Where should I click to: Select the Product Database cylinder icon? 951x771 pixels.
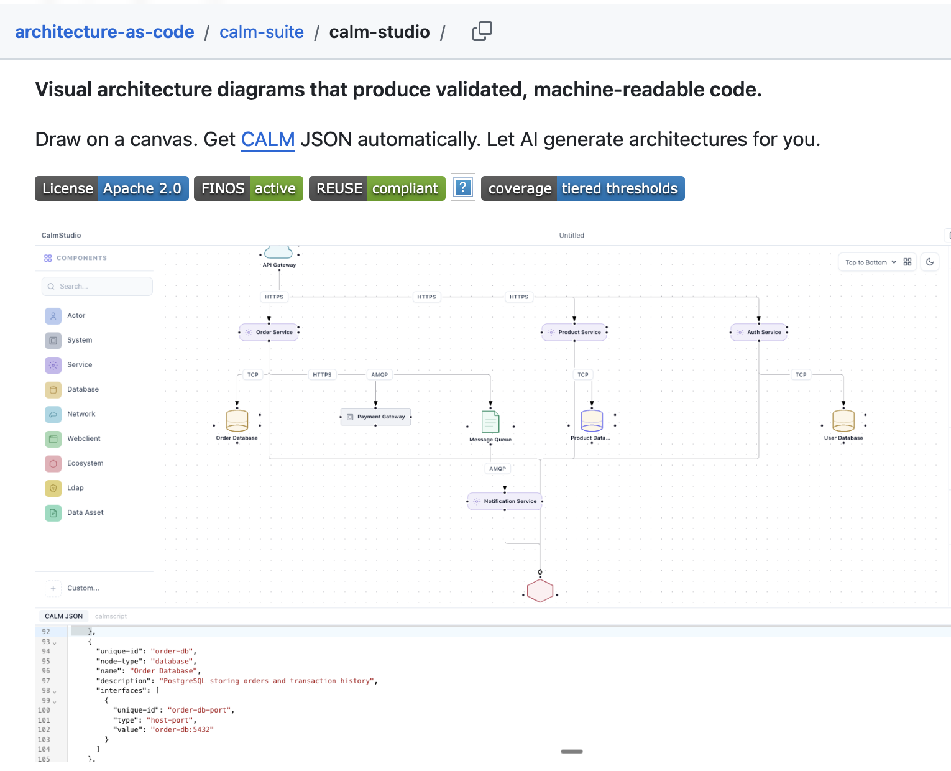(x=592, y=421)
